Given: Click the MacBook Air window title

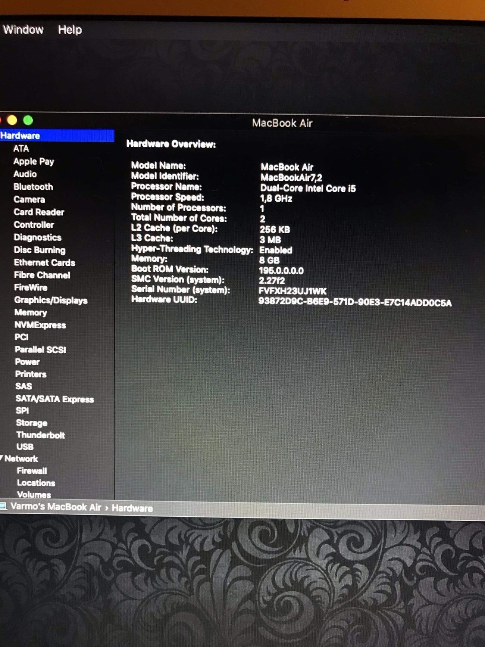Looking at the screenshot, I should 282,123.
